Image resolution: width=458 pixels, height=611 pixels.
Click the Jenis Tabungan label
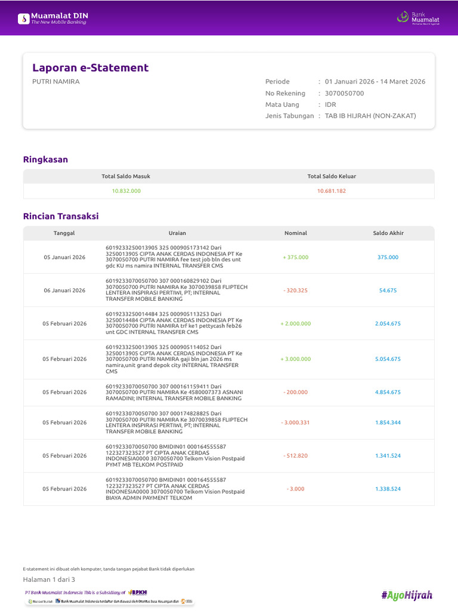289,116
